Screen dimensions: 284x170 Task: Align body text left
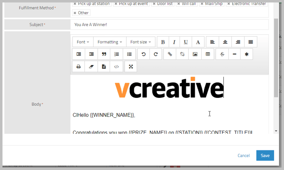(213, 42)
